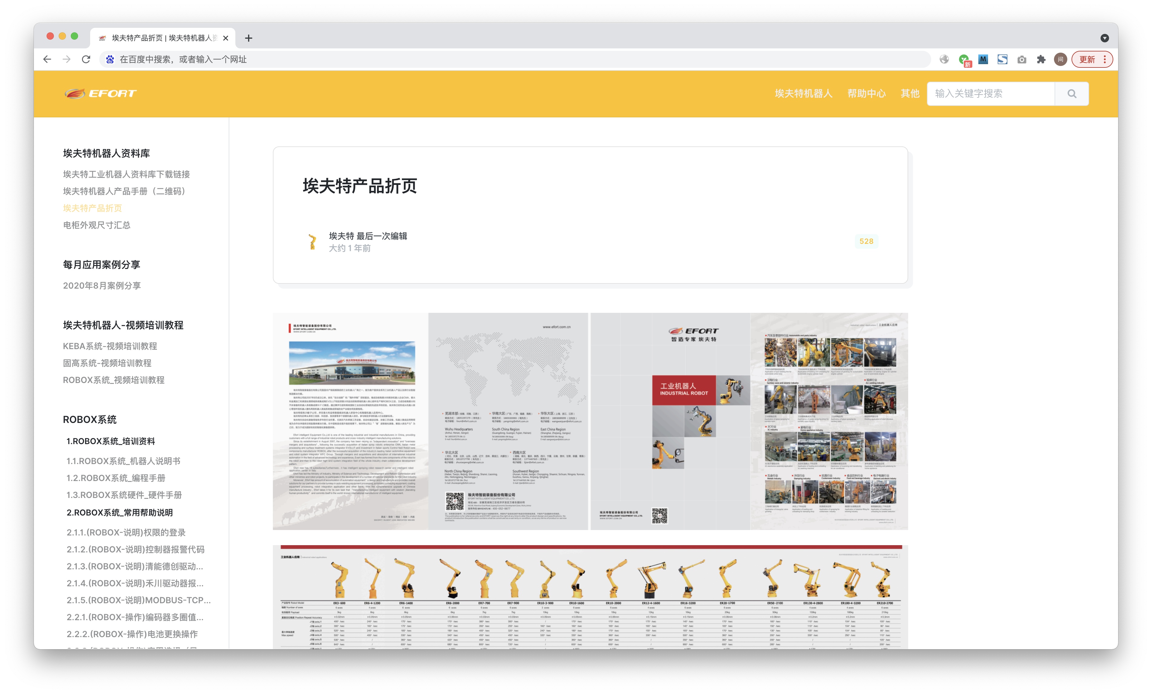Click the 埃夫特产品折页 page title

[359, 186]
